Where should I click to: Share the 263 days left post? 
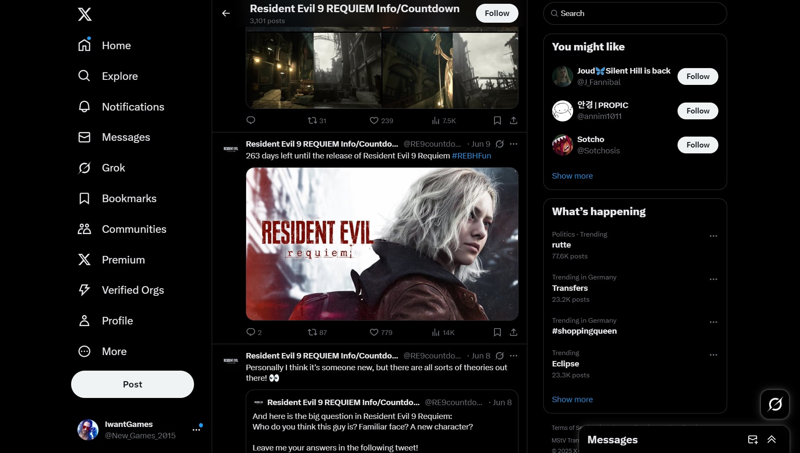(x=513, y=332)
